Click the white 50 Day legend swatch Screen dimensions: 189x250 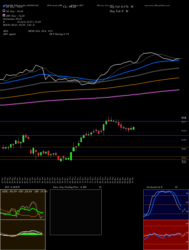[4, 11]
